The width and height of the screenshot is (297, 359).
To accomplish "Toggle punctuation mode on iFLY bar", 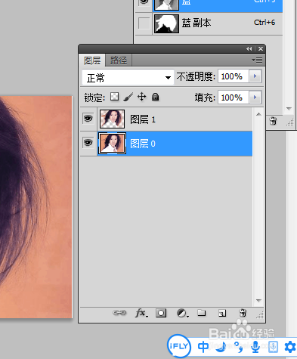I will 238,347.
